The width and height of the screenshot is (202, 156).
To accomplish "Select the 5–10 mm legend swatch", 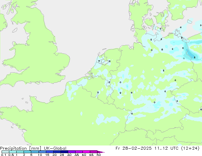I will click(35, 152).
